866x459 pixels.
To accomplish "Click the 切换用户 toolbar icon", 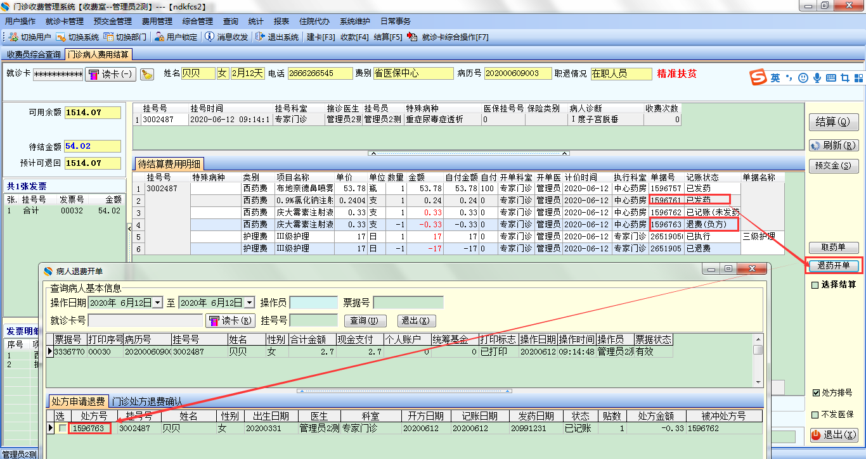I will click(13, 37).
